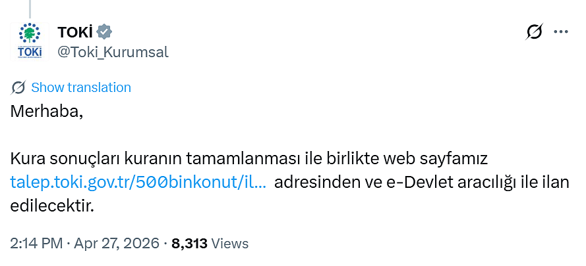The image size is (586, 266).
Task: Click the 8,313 view count number
Action: click(189, 243)
